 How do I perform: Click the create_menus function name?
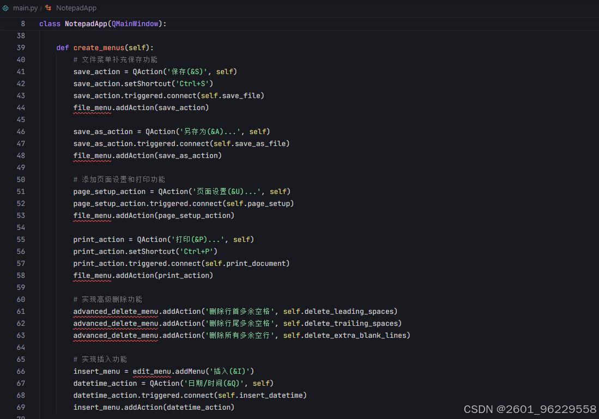click(99, 48)
